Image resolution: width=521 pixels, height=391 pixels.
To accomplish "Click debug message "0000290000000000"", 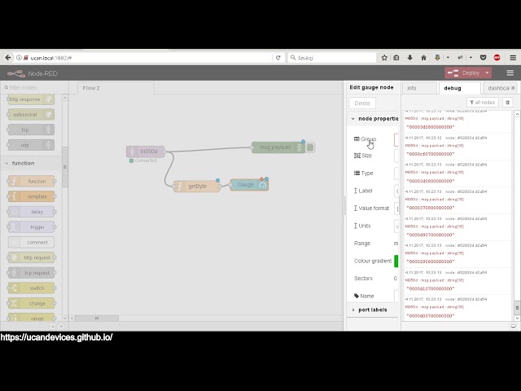I will pyautogui.click(x=431, y=261).
